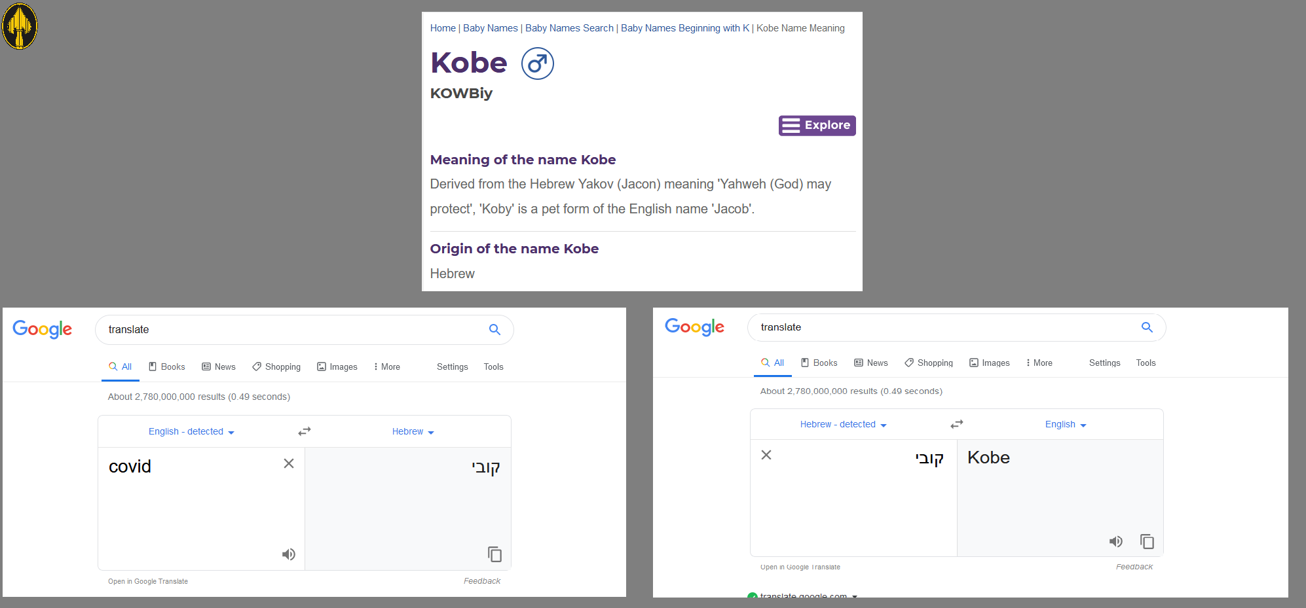The height and width of the screenshot is (608, 1306).
Task: Copy the Hebrew translation in left widget
Action: 495,554
